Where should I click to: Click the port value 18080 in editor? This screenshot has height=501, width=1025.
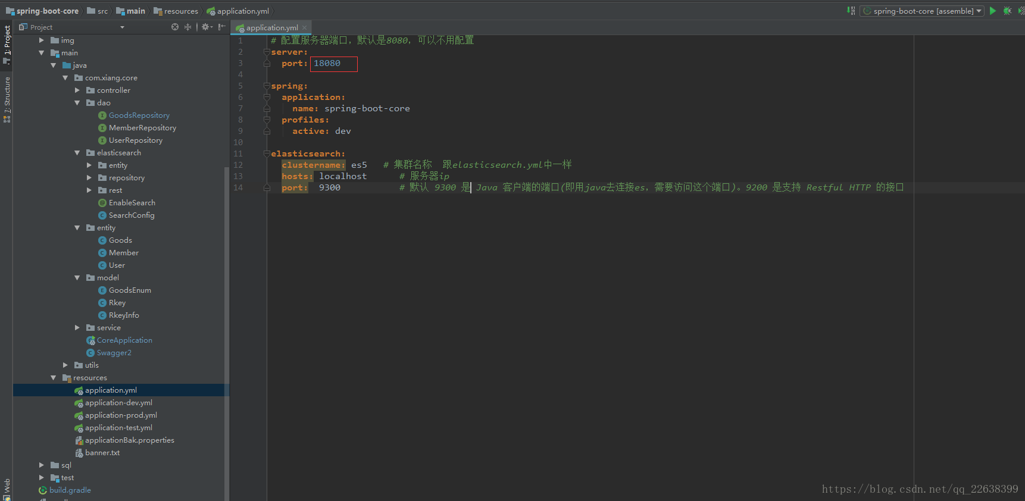pos(327,64)
